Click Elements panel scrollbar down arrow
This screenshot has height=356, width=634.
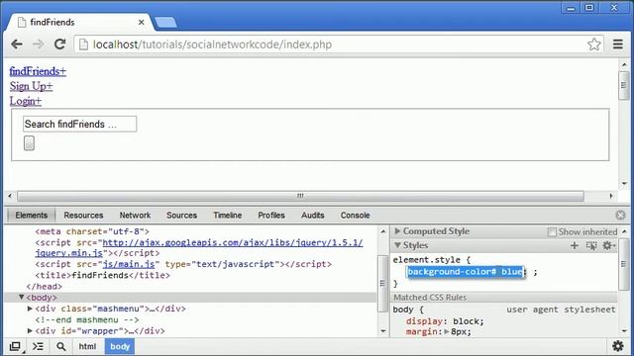(383, 331)
